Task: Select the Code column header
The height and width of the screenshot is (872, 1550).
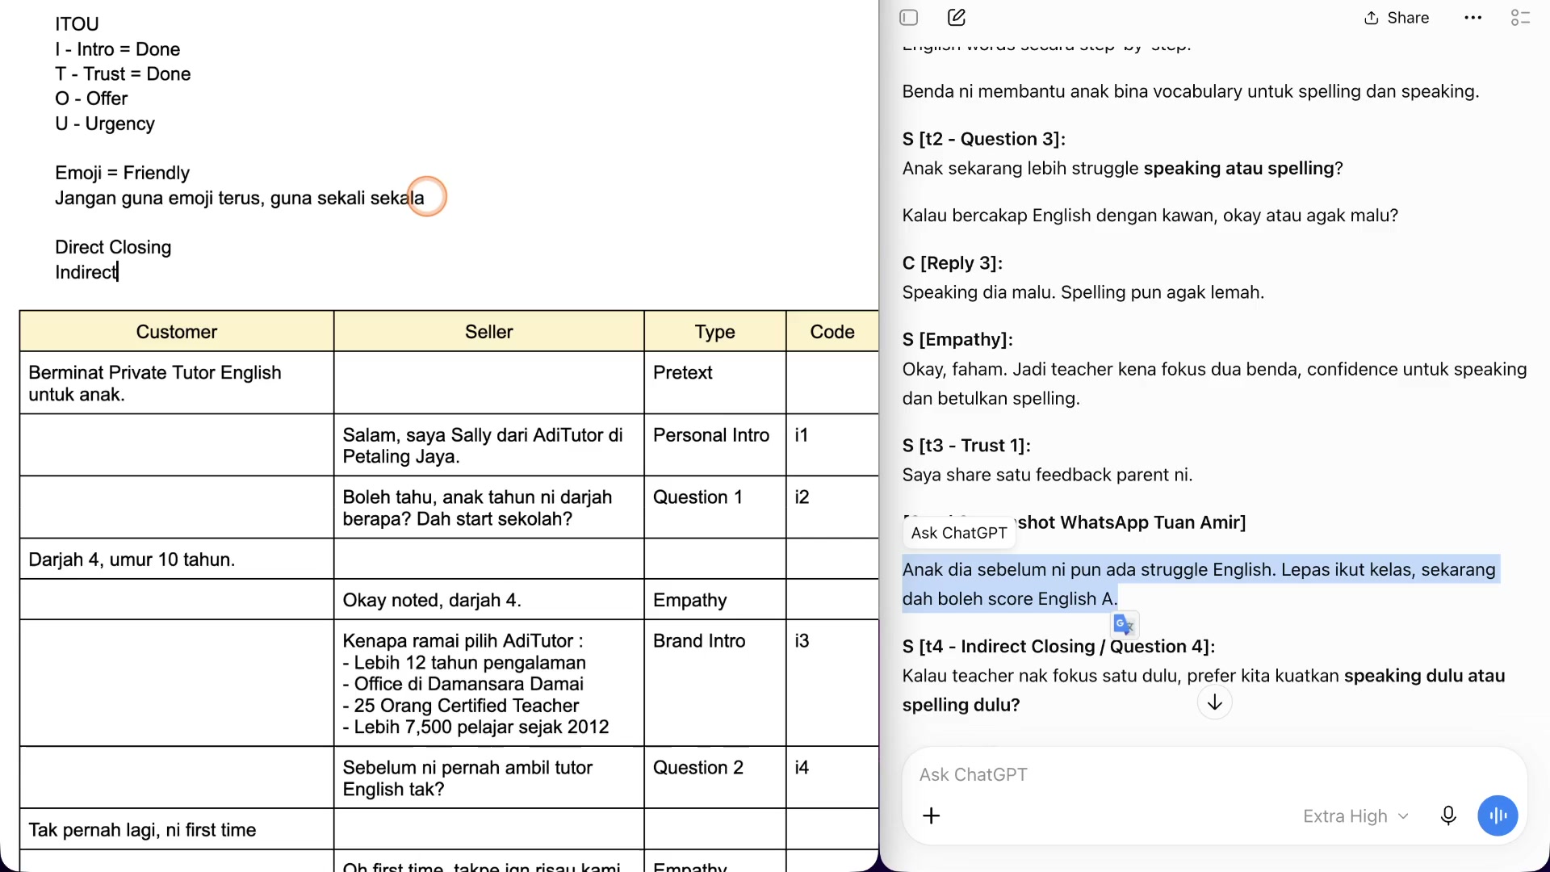Action: coord(832,332)
